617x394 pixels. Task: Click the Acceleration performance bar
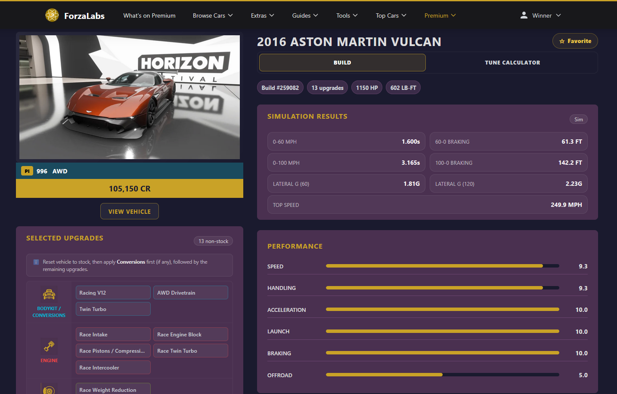(443, 309)
